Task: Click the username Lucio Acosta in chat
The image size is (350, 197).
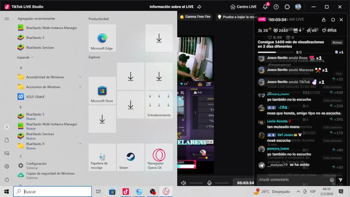Action: point(277,121)
